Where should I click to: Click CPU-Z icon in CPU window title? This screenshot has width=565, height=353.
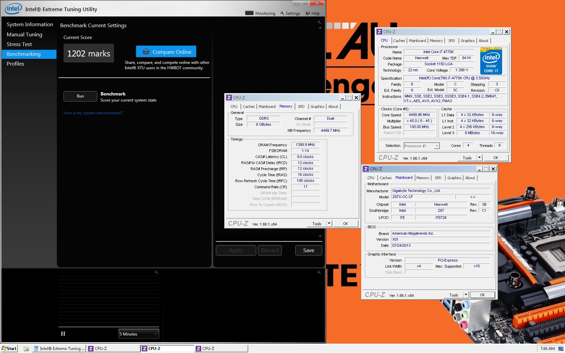point(379,32)
